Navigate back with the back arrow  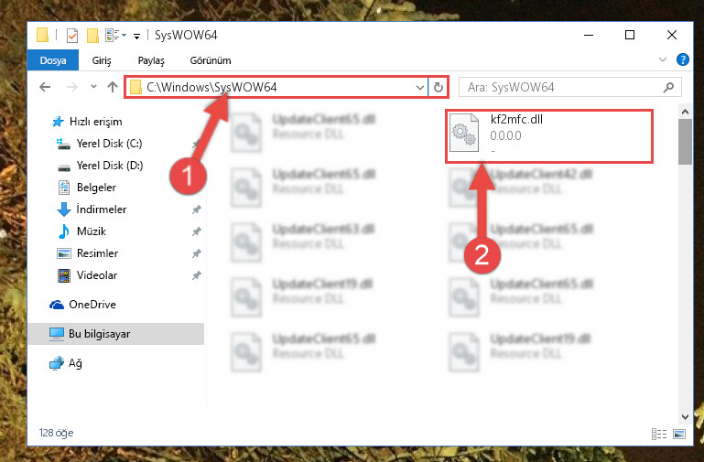45,87
